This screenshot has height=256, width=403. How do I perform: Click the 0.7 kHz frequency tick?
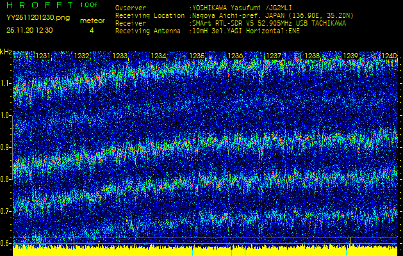coord(6,211)
